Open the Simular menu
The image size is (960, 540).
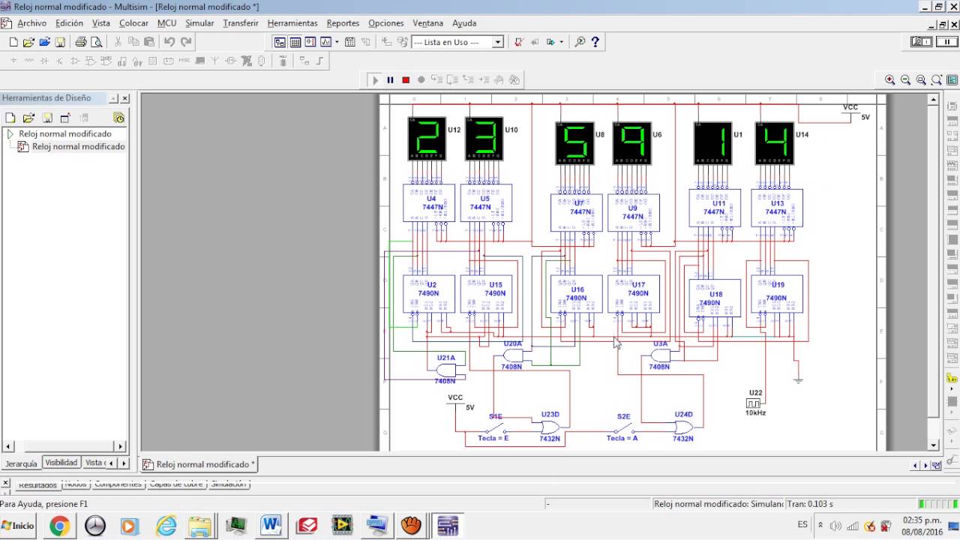click(199, 23)
